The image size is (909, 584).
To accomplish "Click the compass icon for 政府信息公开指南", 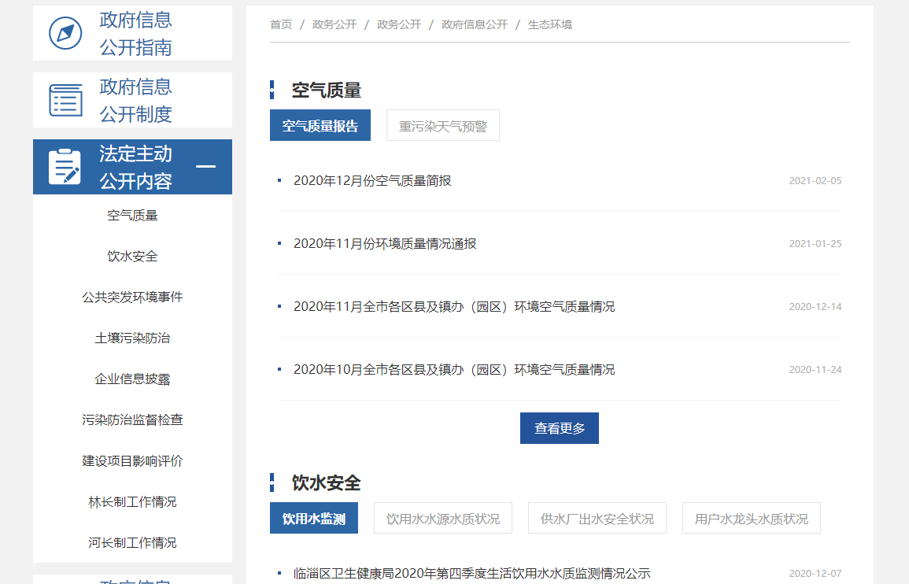I will tap(65, 34).
